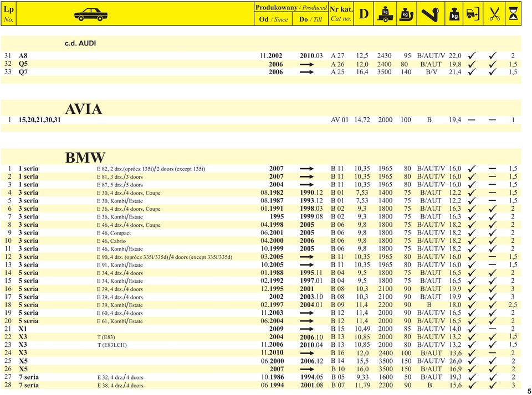Click the bumper removal truck icon
This screenshot has width=532, height=395.
tap(473, 14)
